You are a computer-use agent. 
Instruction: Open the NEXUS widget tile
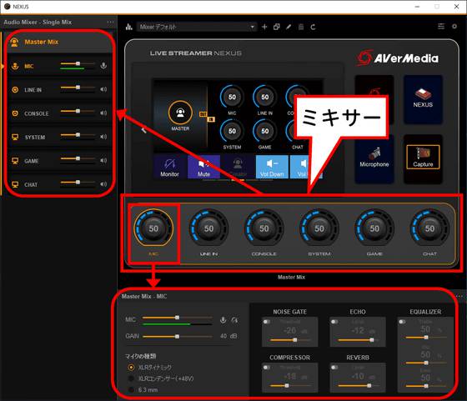[423, 99]
